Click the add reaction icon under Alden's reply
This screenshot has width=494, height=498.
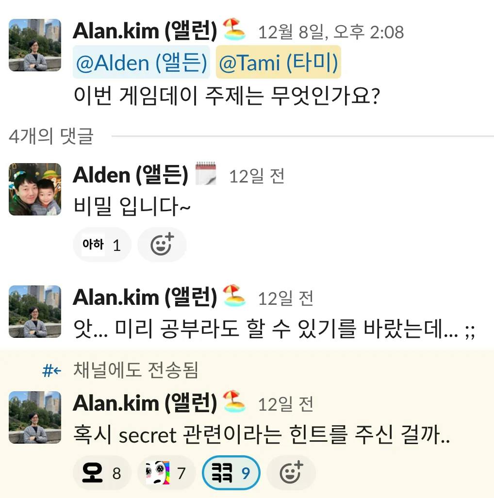162,245
